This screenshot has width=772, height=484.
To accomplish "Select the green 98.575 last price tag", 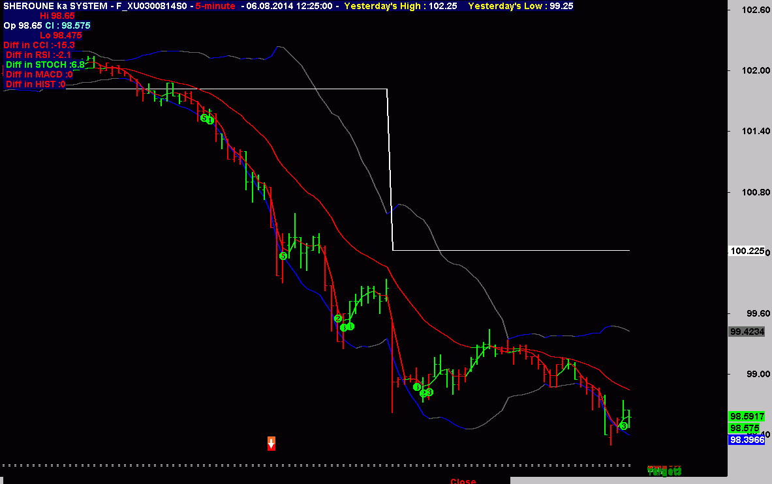I will (x=744, y=428).
